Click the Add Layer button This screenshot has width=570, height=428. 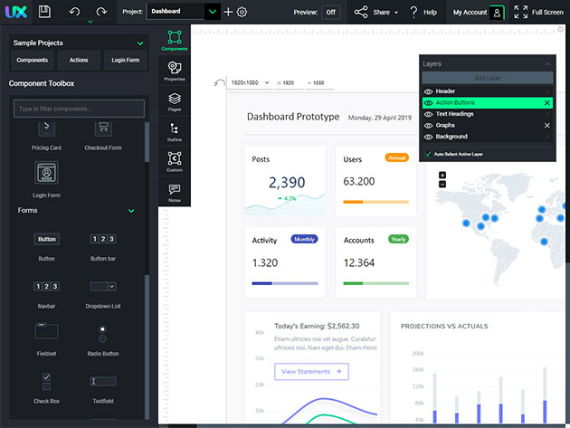coord(488,78)
